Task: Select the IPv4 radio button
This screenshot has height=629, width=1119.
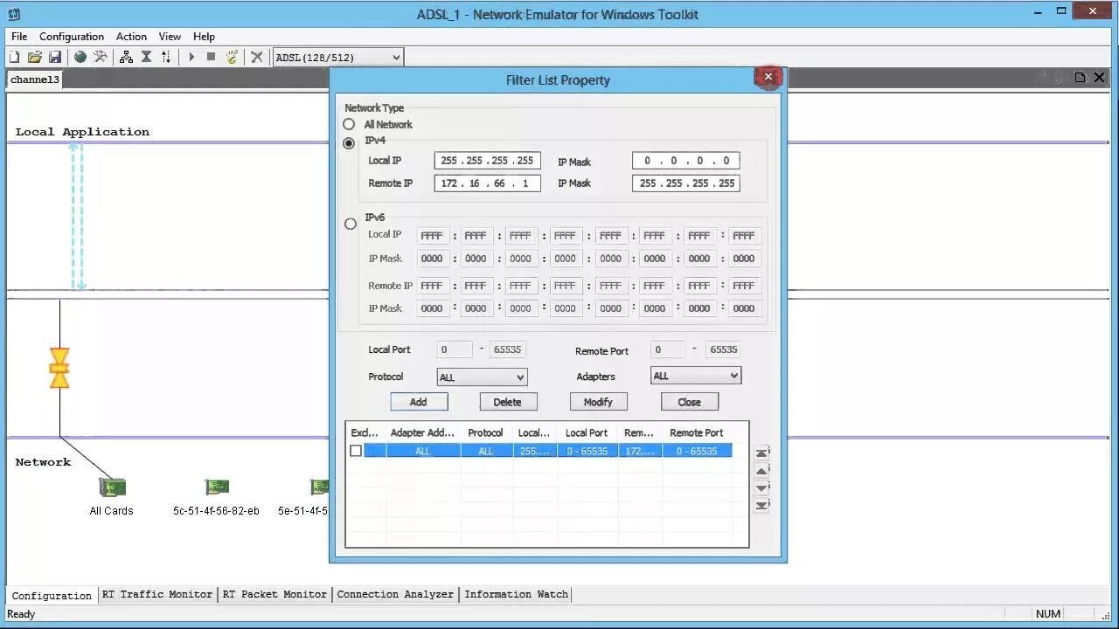Action: [x=349, y=143]
